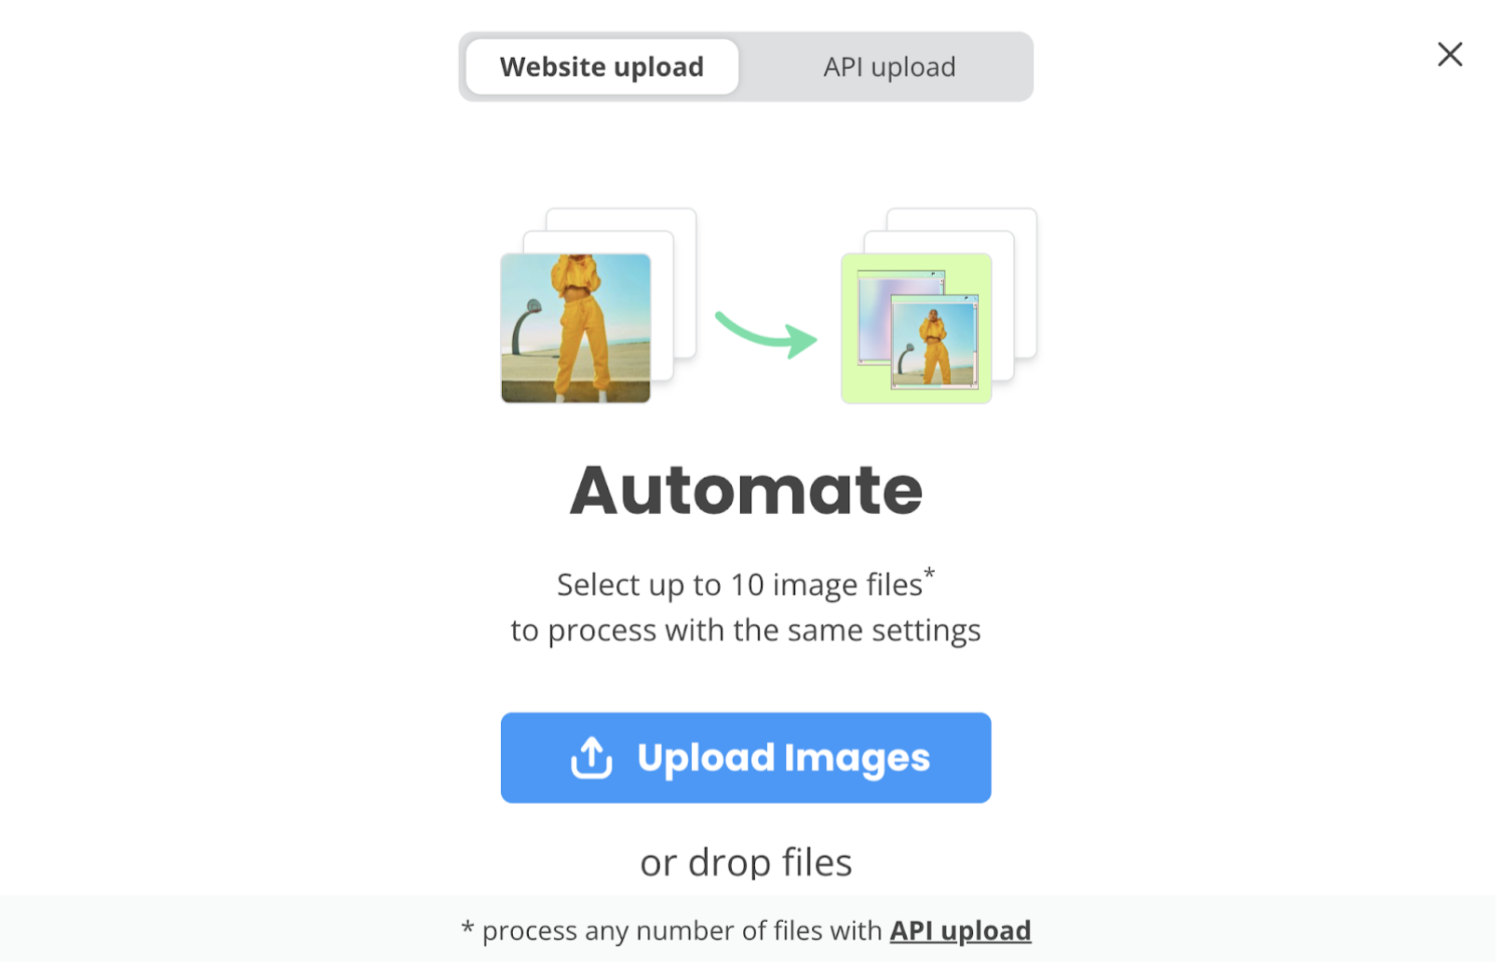Screen dimensions: 1501x963
Task: Click the 'to process with the same settings' line
Action: click(x=748, y=631)
